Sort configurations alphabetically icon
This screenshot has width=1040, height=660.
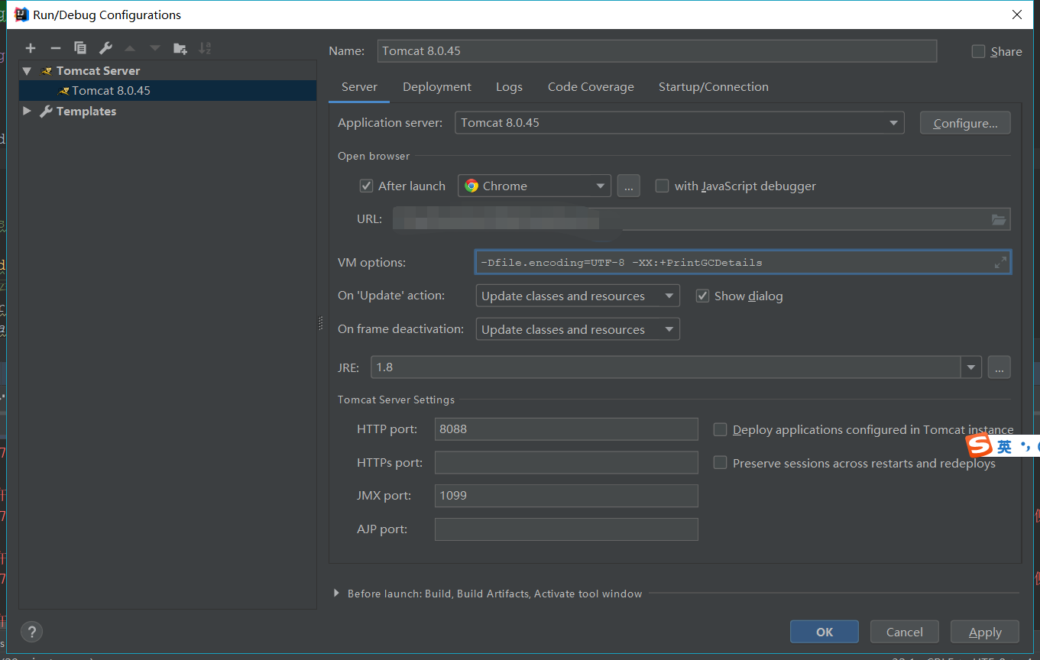[205, 48]
